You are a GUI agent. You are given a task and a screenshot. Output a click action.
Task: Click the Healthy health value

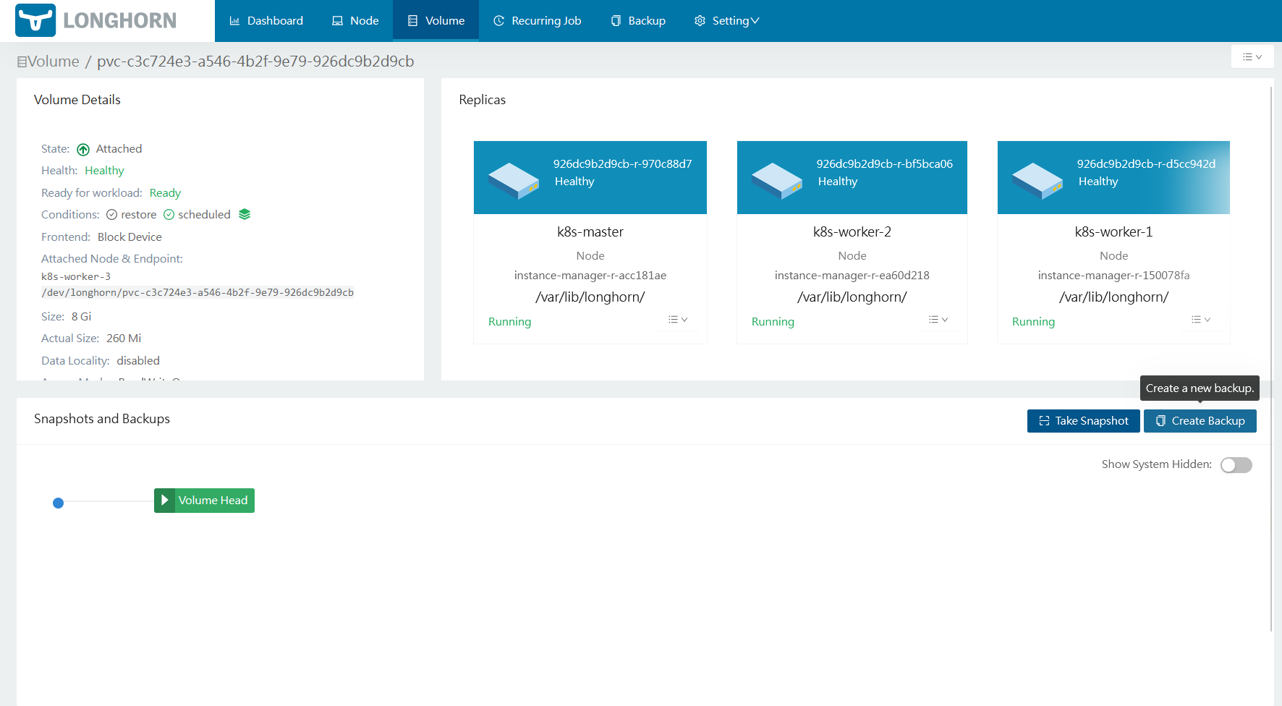105,171
